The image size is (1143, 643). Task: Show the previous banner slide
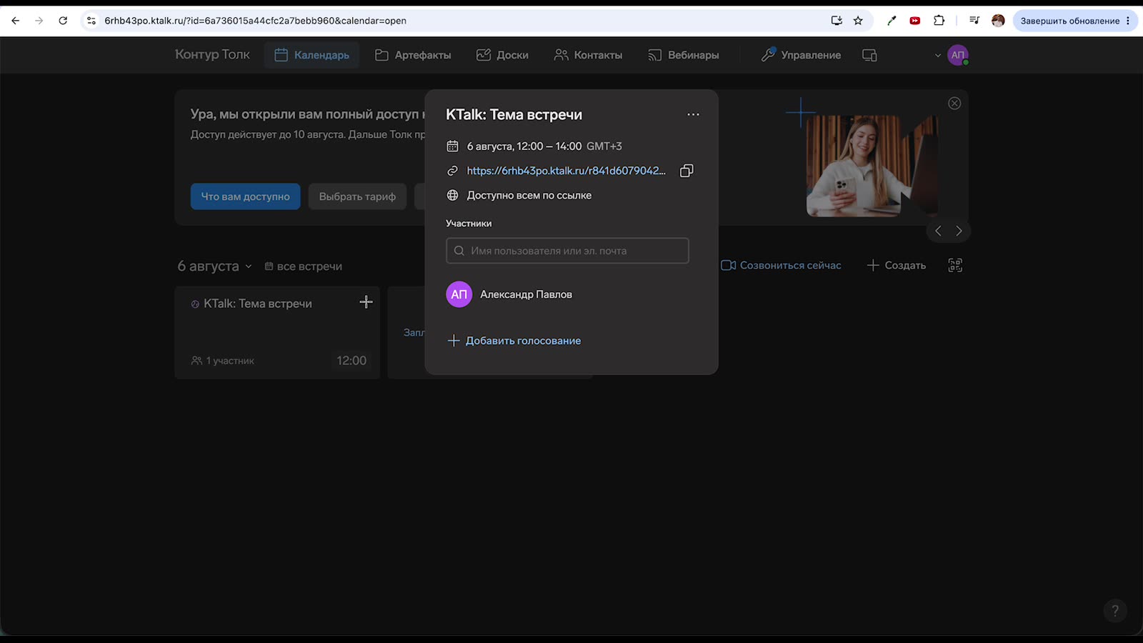938,231
